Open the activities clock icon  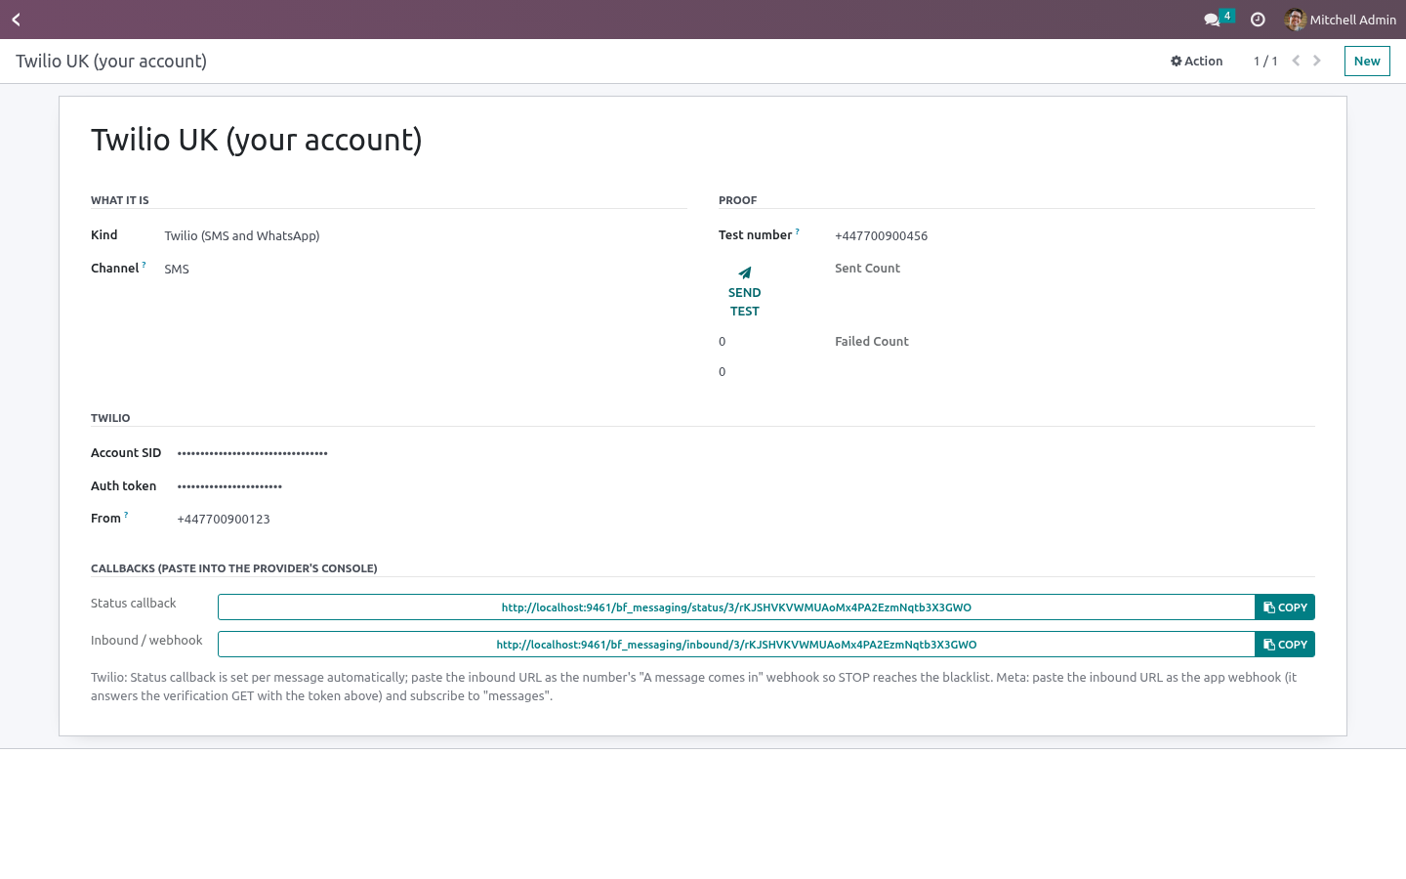point(1258,20)
